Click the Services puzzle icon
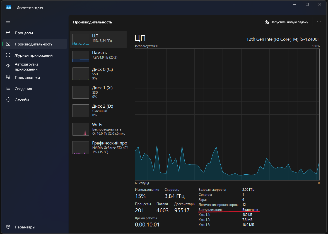The height and width of the screenshot is (234, 328). tap(8, 100)
